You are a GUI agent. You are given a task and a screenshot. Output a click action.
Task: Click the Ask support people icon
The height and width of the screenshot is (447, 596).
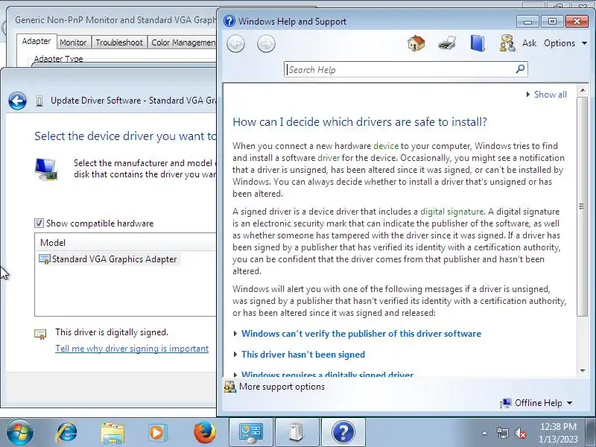pyautogui.click(x=507, y=43)
